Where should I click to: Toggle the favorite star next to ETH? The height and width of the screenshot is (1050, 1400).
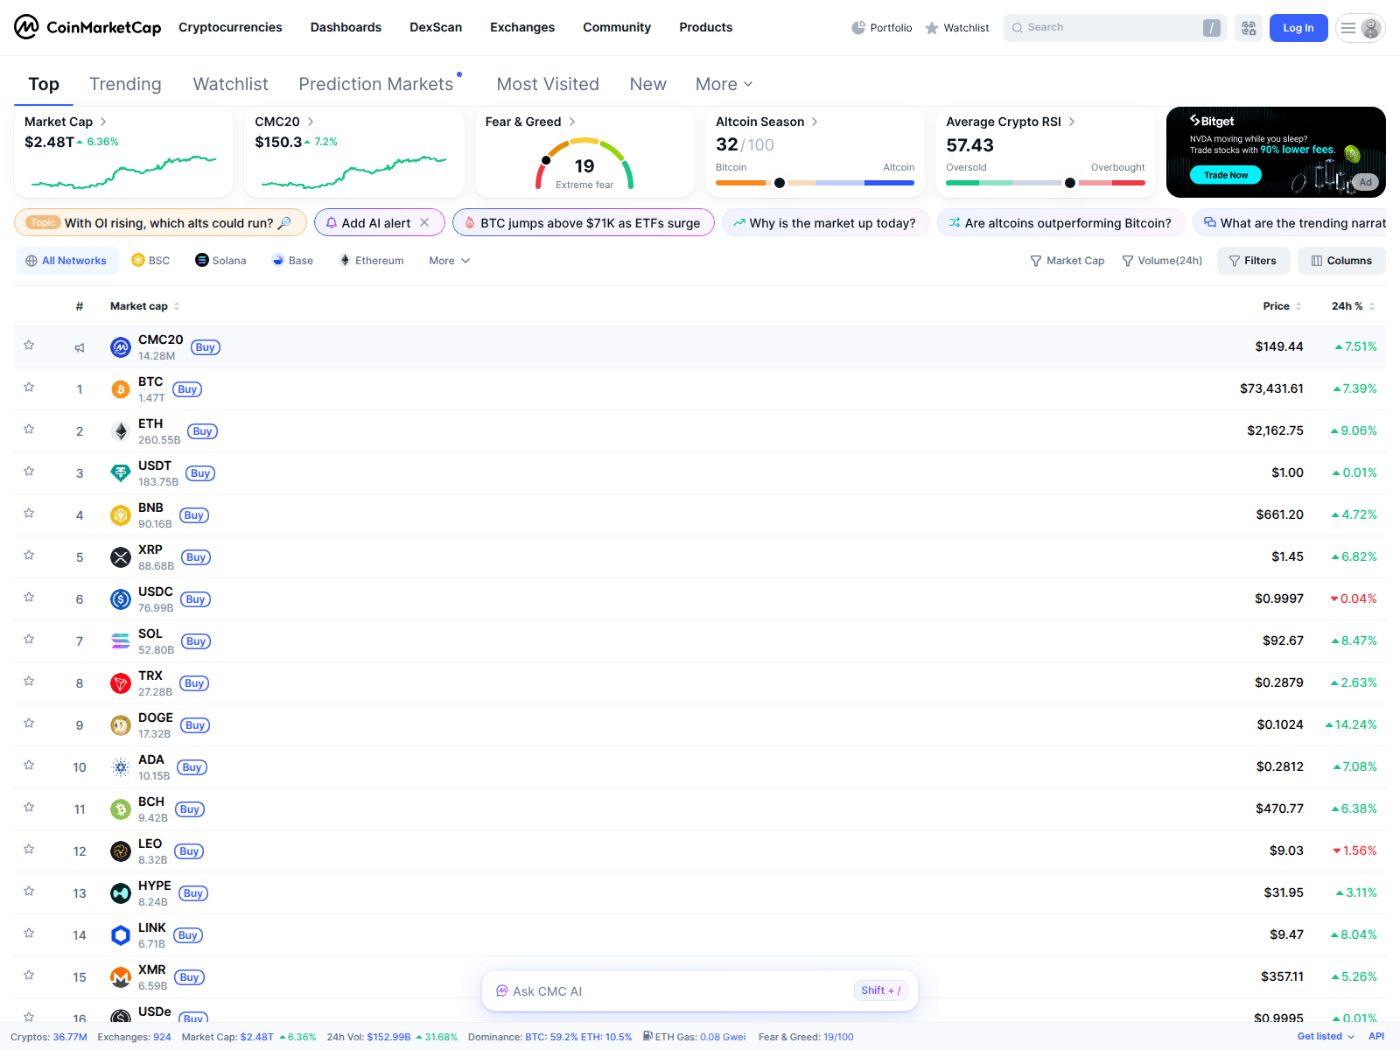coord(29,430)
